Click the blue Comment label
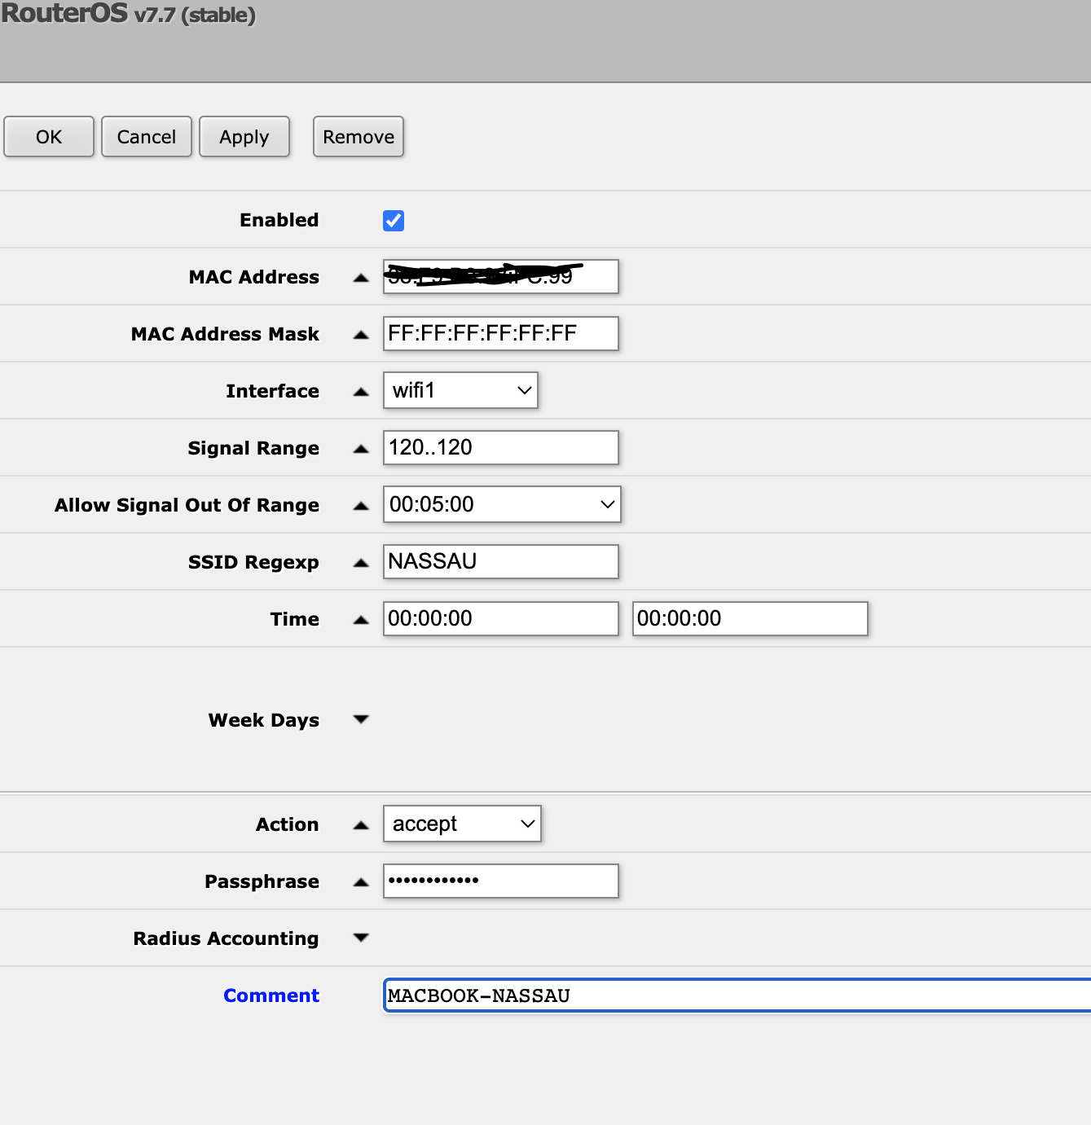The image size is (1091, 1125). tap(271, 995)
